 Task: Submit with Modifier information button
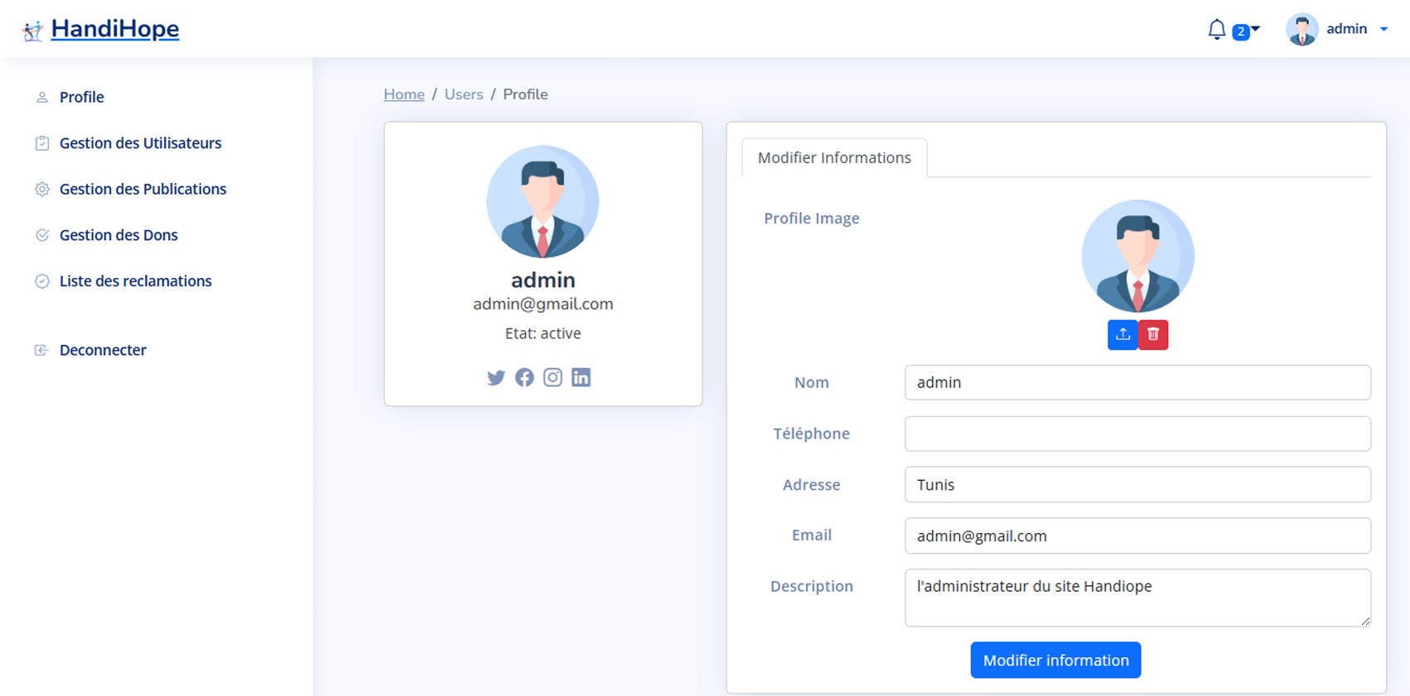(x=1055, y=660)
